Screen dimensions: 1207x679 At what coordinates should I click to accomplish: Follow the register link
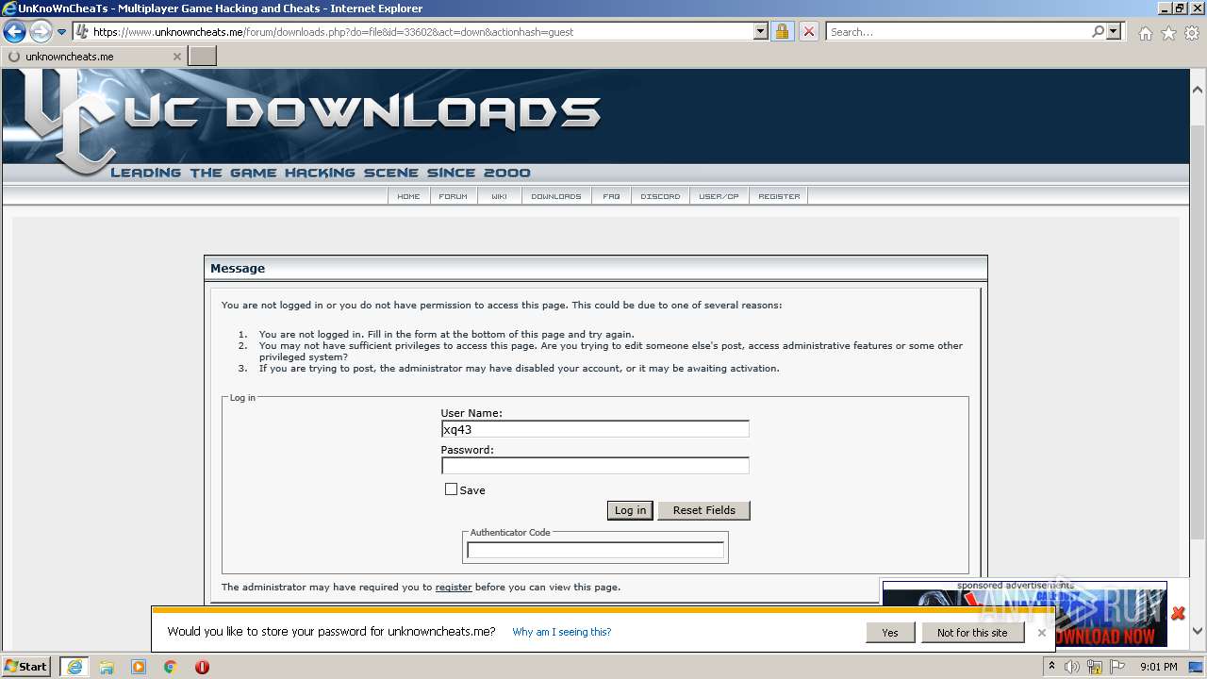[x=454, y=587]
